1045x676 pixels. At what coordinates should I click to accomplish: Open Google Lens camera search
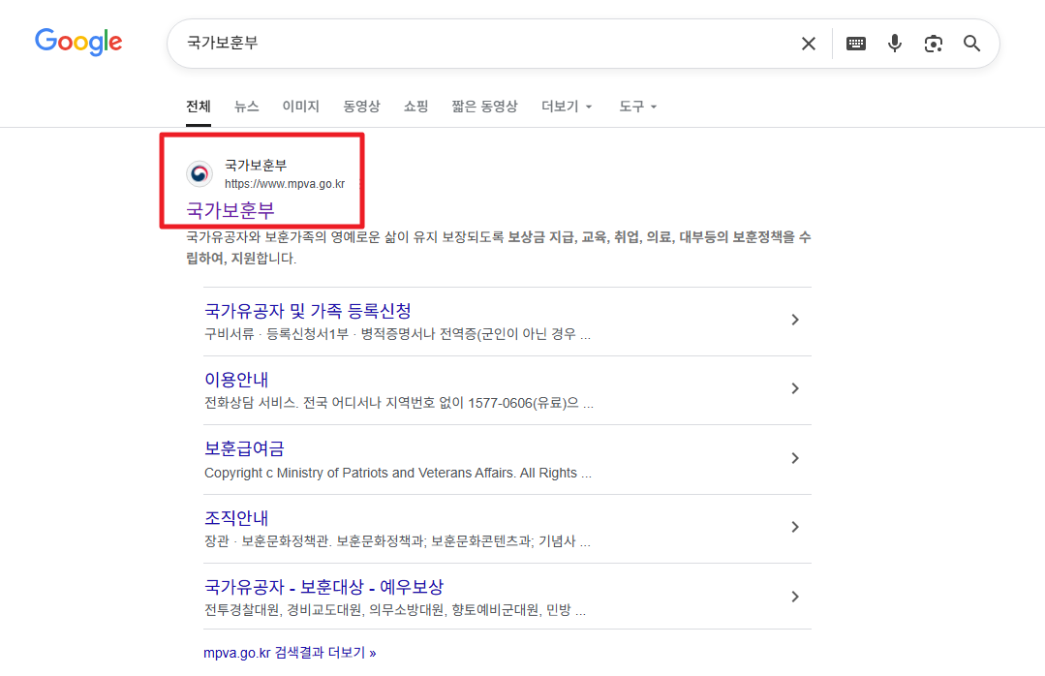pyautogui.click(x=933, y=43)
